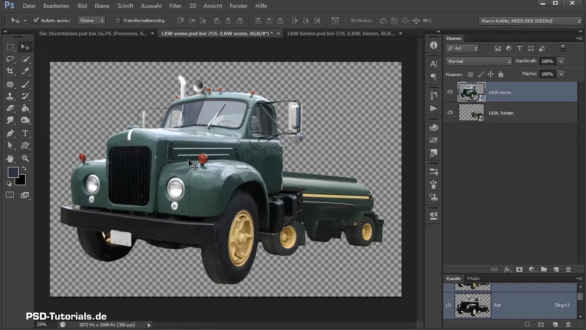586x330 pixels.
Task: Open the Deckkraft opacity dropdown arrow
Action: point(561,61)
